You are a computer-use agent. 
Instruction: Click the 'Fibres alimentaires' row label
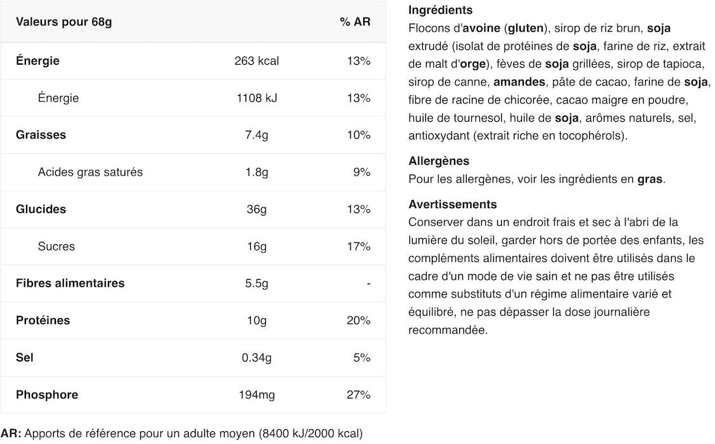point(70,284)
